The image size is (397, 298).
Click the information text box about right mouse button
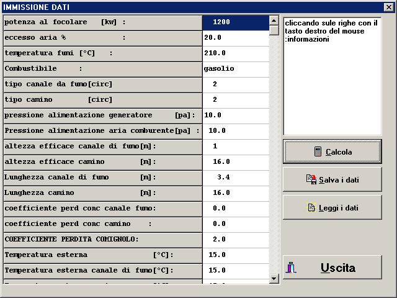[332, 76]
